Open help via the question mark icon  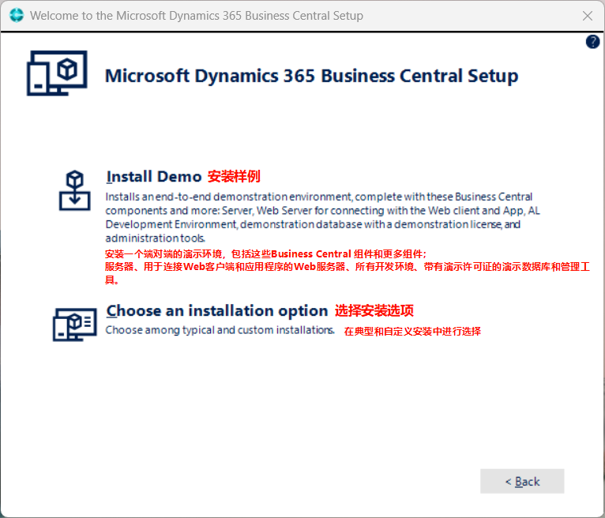(592, 42)
